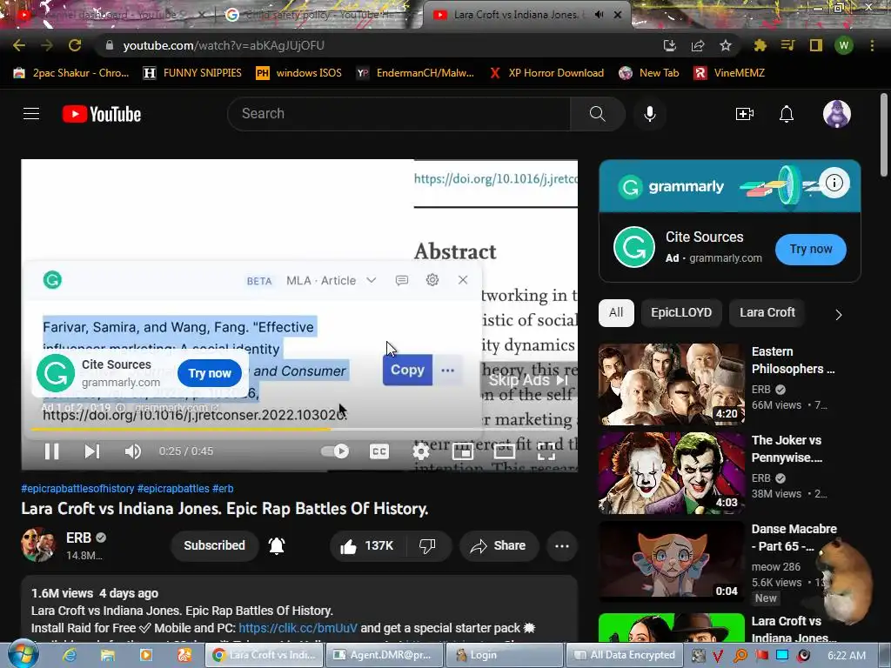Open the media control icon in the toolbar

(787, 45)
